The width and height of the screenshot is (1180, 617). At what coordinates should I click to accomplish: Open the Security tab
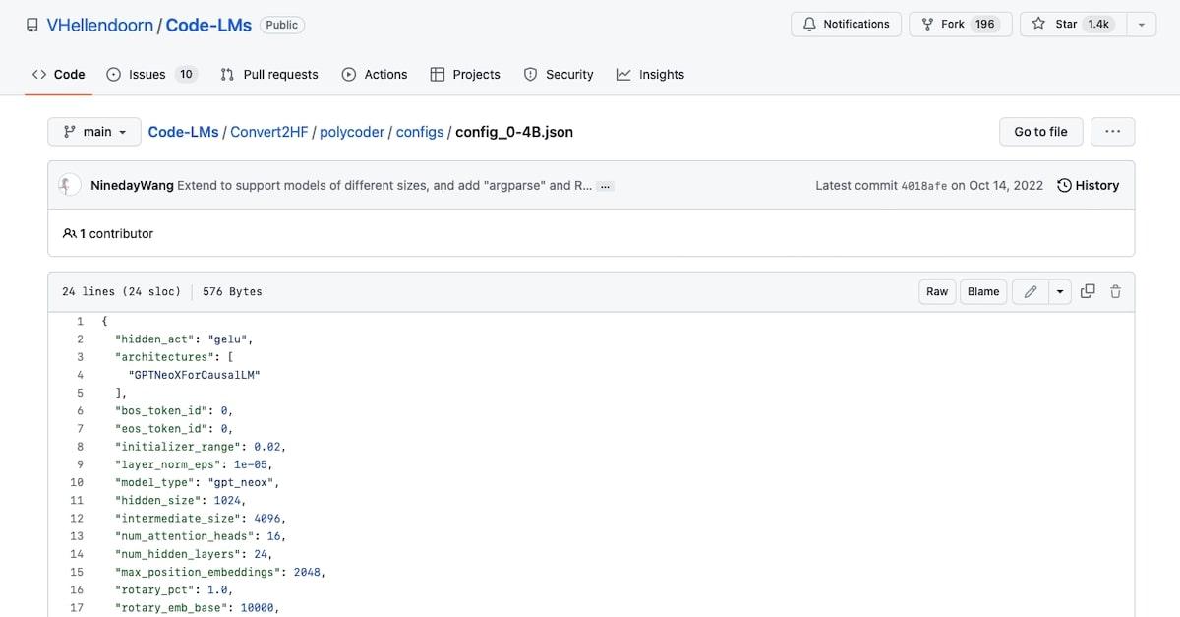(x=559, y=74)
